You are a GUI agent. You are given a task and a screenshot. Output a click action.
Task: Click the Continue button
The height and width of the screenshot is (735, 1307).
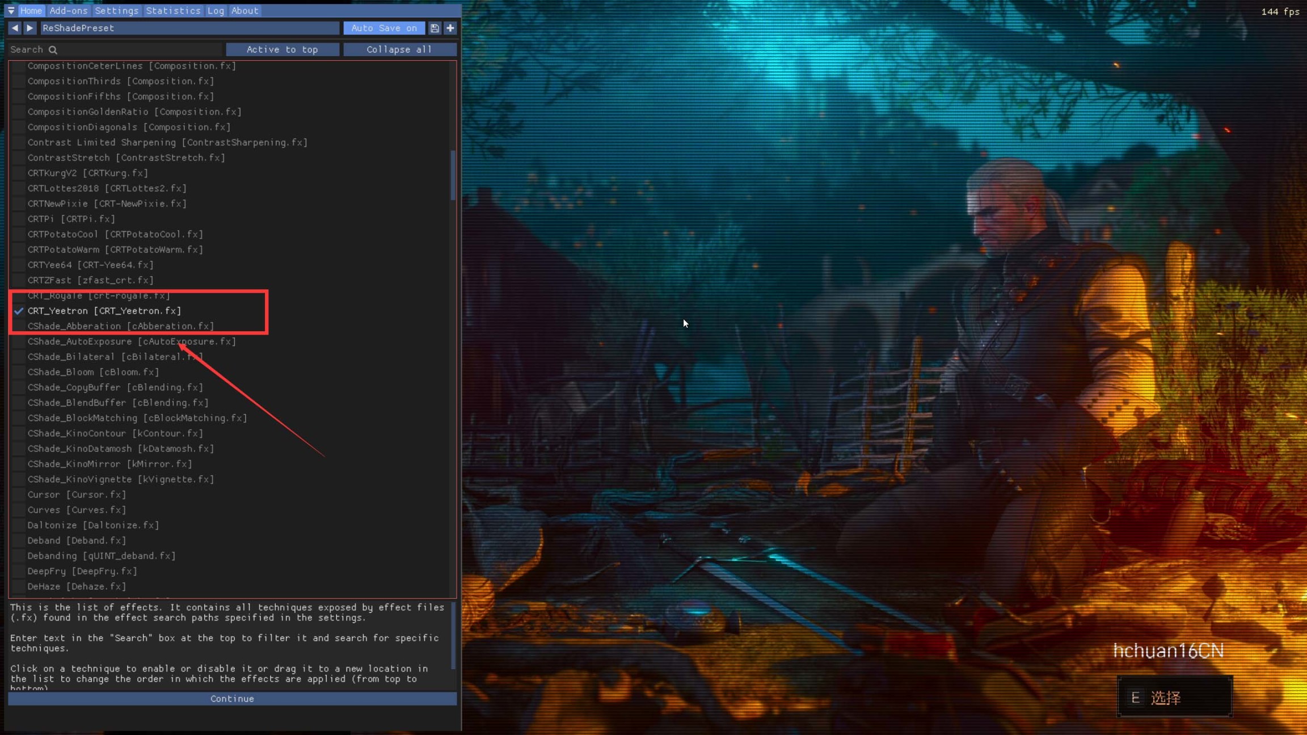(x=232, y=699)
